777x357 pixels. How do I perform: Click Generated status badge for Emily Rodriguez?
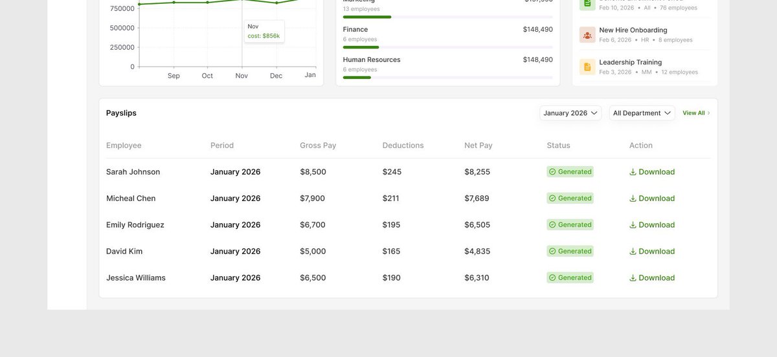pos(570,225)
